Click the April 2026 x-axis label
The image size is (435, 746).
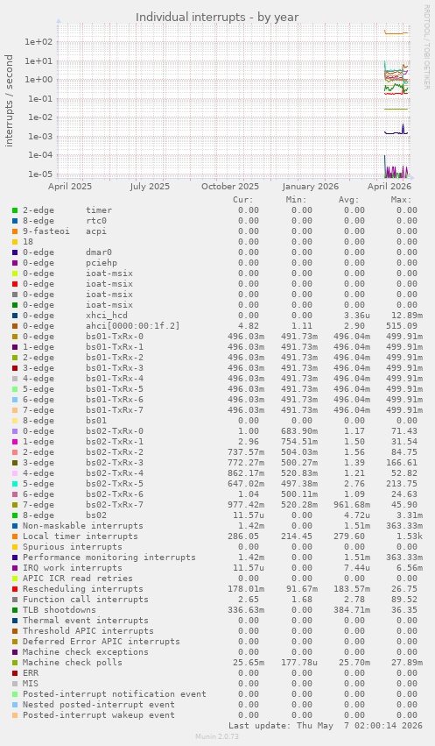389,187
